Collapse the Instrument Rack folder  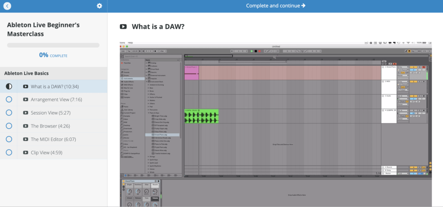point(146,81)
